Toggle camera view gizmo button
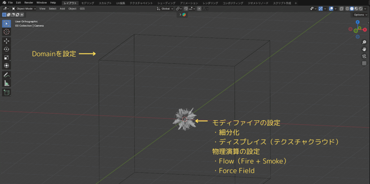This screenshot has height=184, width=370. (364, 56)
